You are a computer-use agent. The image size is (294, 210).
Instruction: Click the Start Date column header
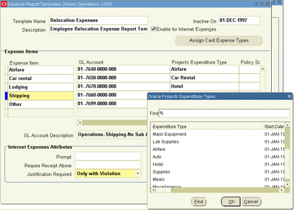click(x=274, y=126)
